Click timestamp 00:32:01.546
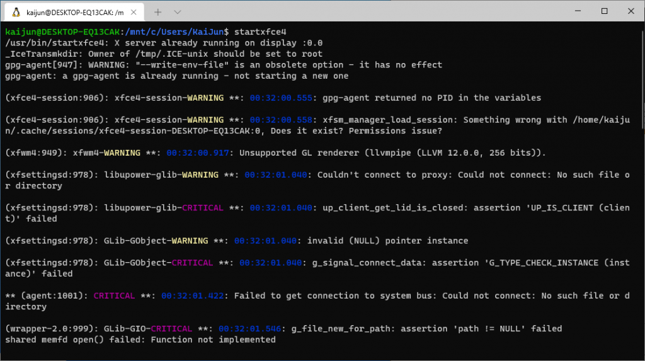The image size is (645, 361). pyautogui.click(x=249, y=328)
